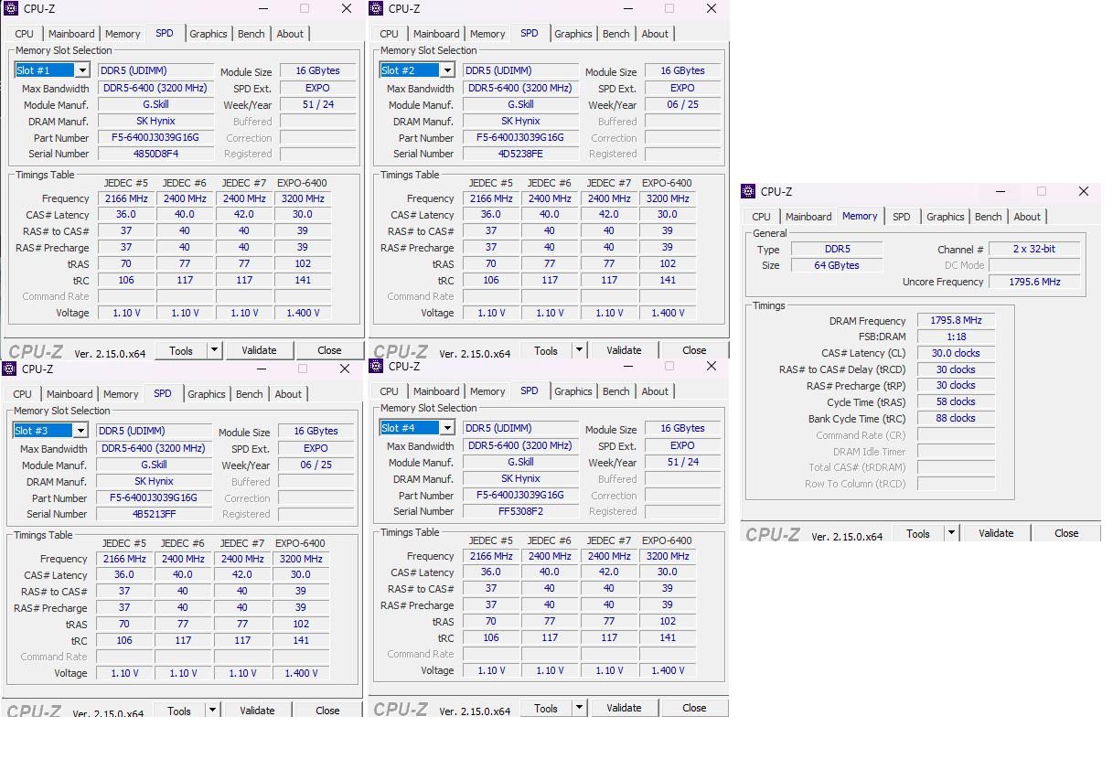This screenshot has width=1113, height=770.
Task: Click the Validate button in the Slot #4 window
Action: coord(624,708)
